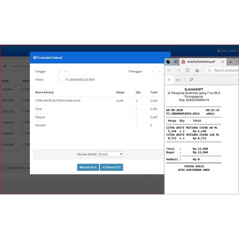Viewport: 239px width, 239px height.
Task: Click the browser back arrow
Action: pos(169,71)
